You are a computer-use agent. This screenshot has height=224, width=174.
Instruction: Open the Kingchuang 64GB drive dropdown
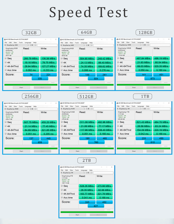(x=73, y=45)
